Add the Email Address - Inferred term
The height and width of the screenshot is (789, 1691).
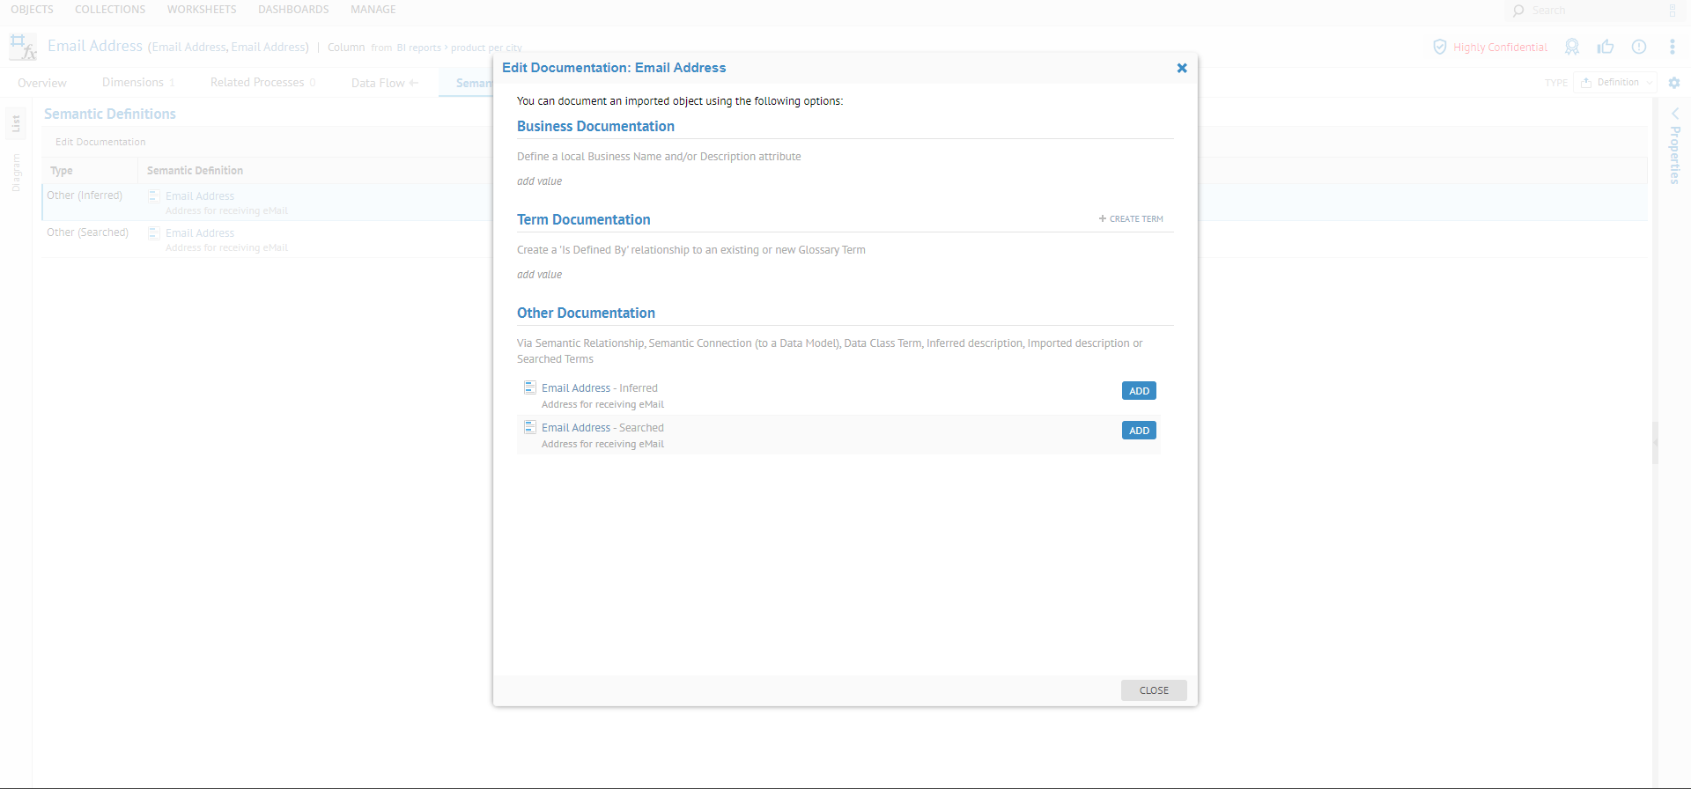tap(1139, 391)
